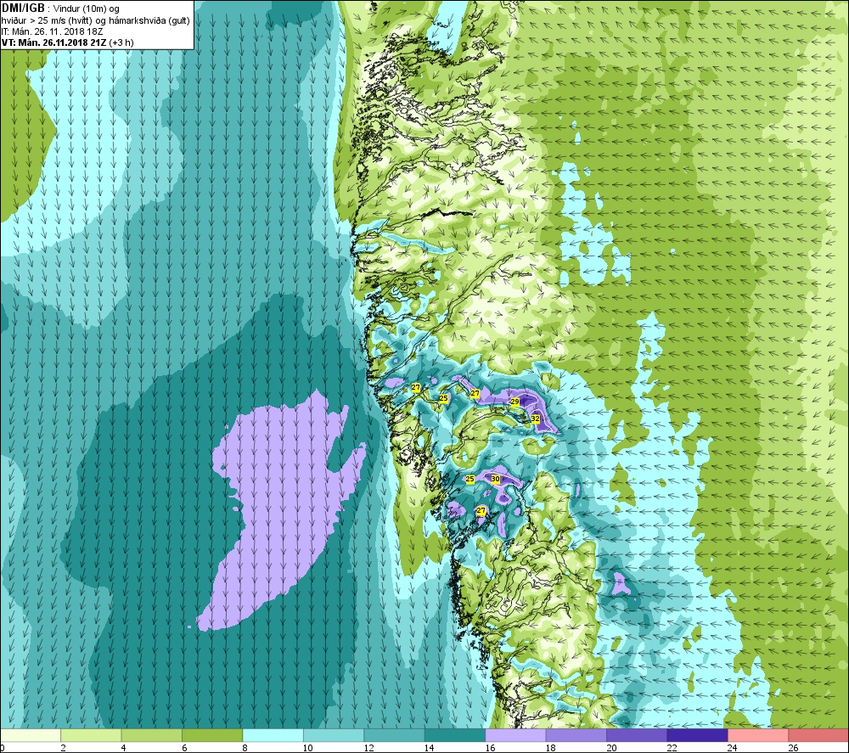The height and width of the screenshot is (753, 849).
Task: Click the scale number 10 under the legend bar
Action: [307, 748]
